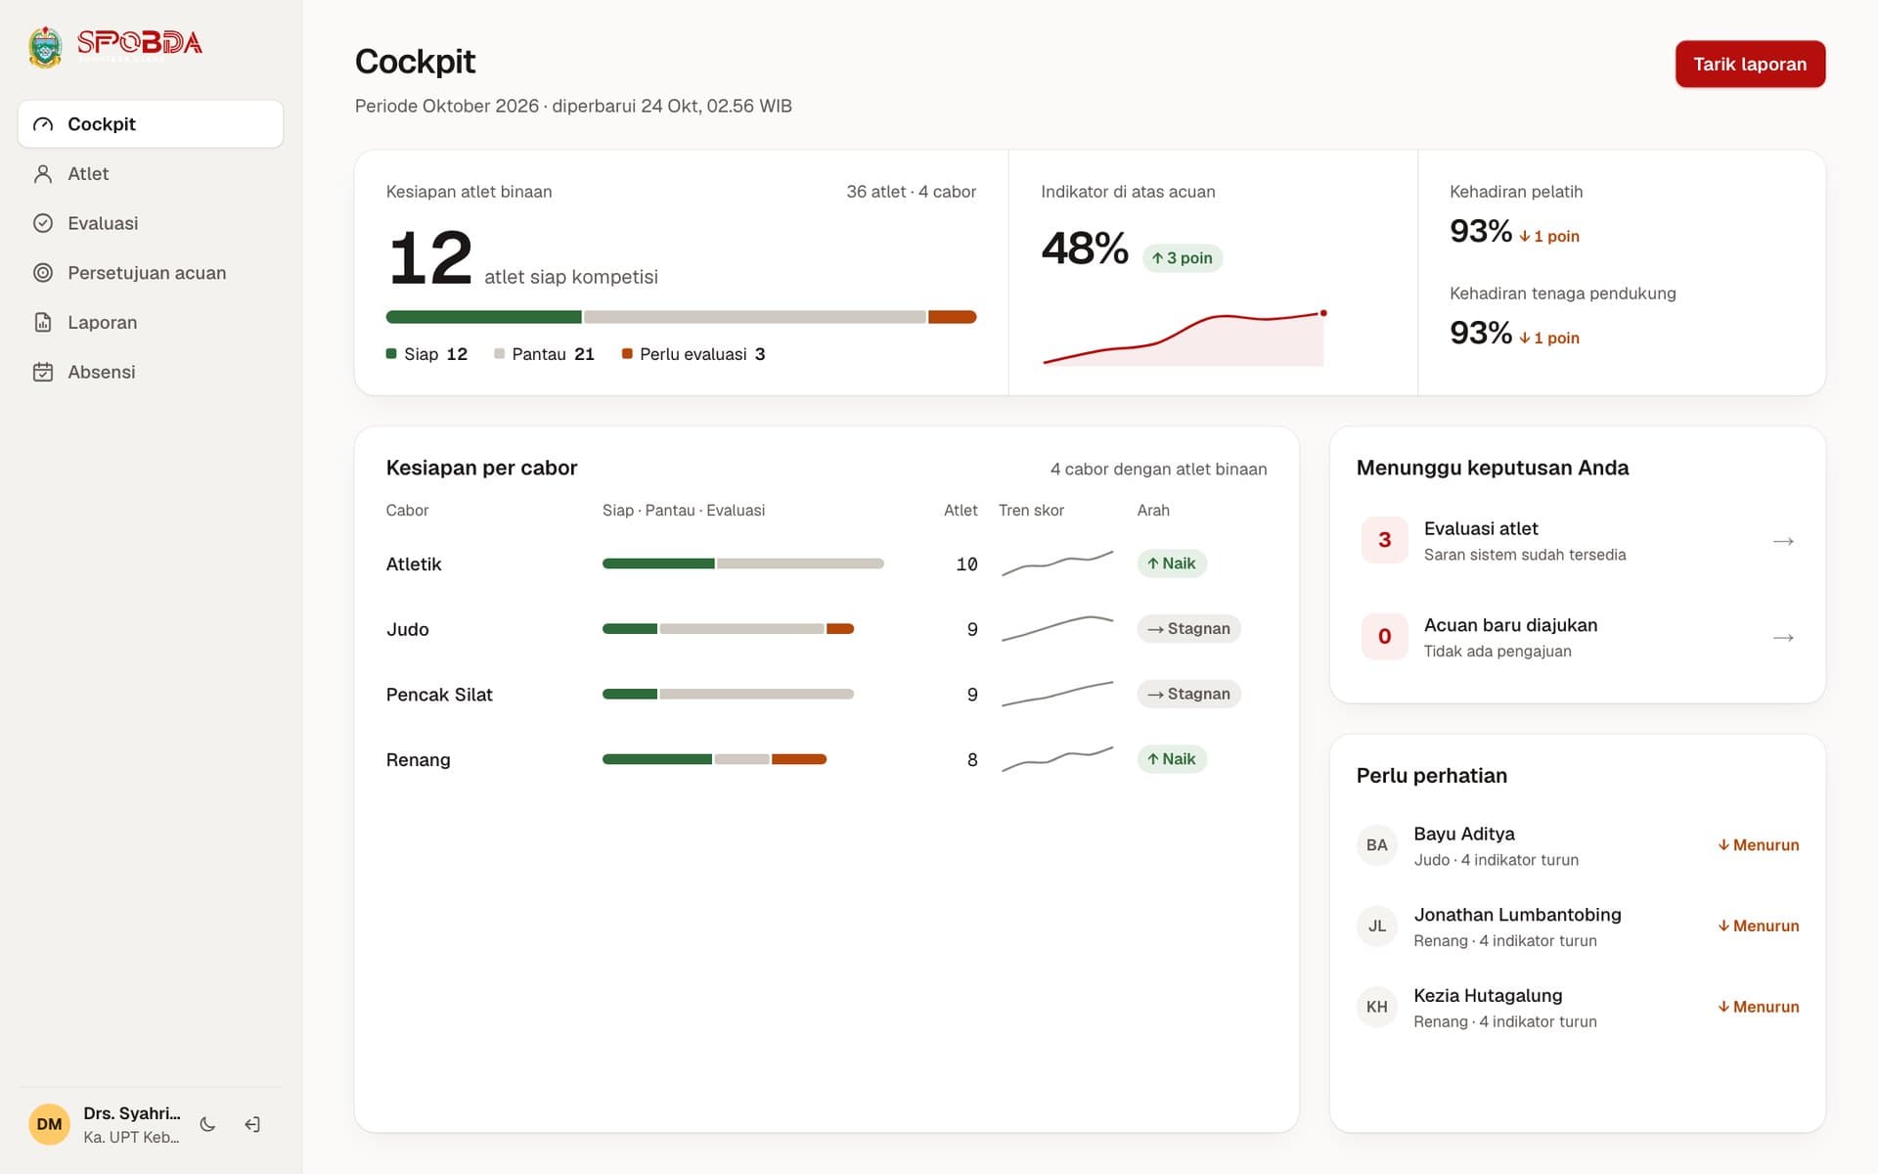Click the BA avatar for Bayu Aditya
The image size is (1878, 1174).
coord(1377,845)
